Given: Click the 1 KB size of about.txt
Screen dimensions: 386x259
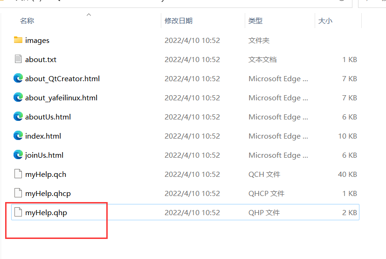Looking at the screenshot, I should pyautogui.click(x=350, y=59).
